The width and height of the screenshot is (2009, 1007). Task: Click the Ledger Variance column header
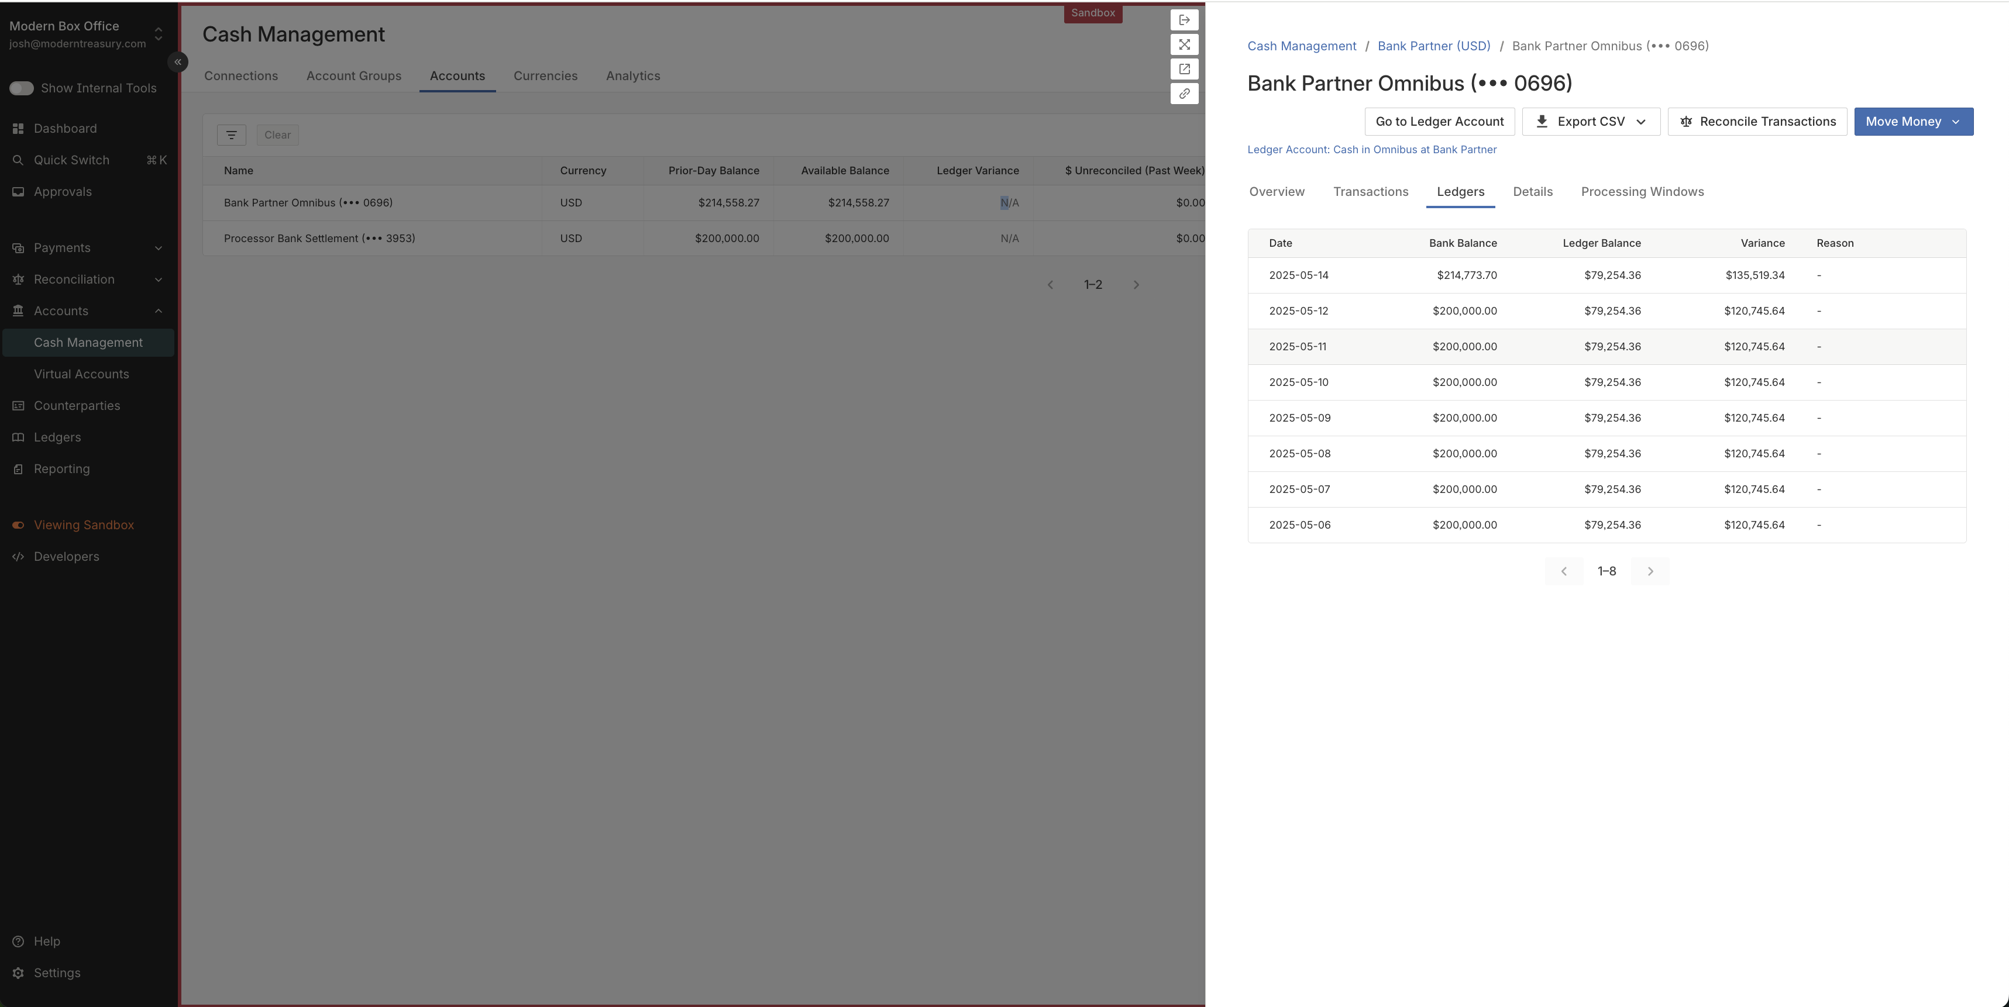pyautogui.click(x=977, y=171)
